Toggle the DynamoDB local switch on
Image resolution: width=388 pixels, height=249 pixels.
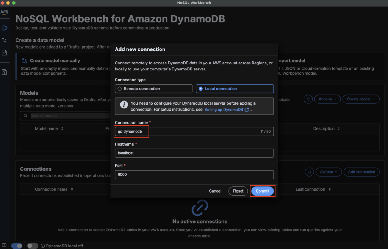[x=32, y=246]
